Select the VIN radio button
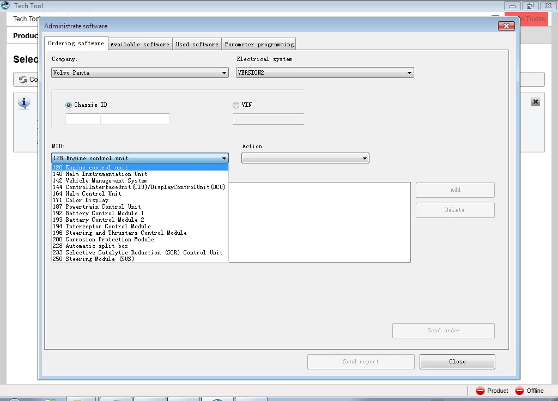The width and height of the screenshot is (558, 401). (236, 105)
